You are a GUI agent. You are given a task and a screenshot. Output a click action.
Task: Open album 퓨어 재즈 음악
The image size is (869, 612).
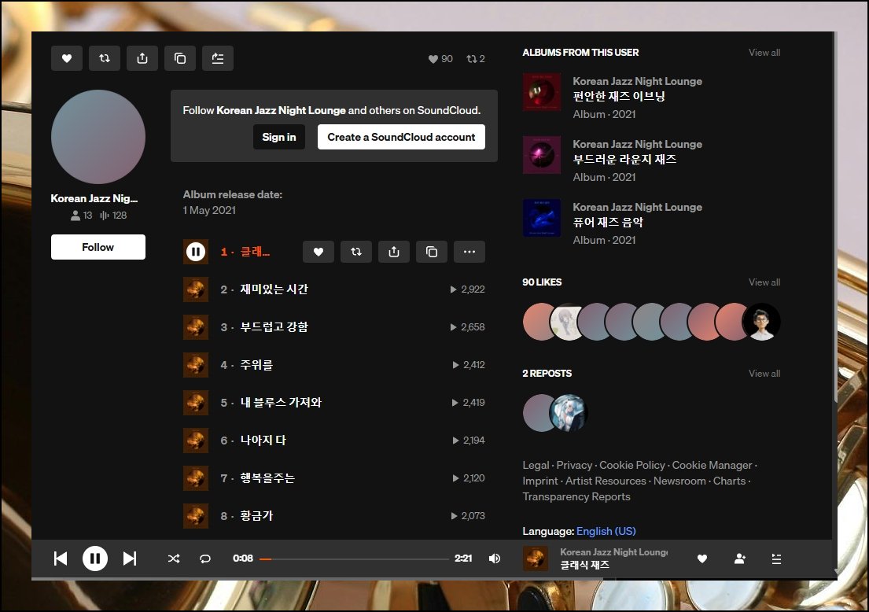pyautogui.click(x=608, y=223)
